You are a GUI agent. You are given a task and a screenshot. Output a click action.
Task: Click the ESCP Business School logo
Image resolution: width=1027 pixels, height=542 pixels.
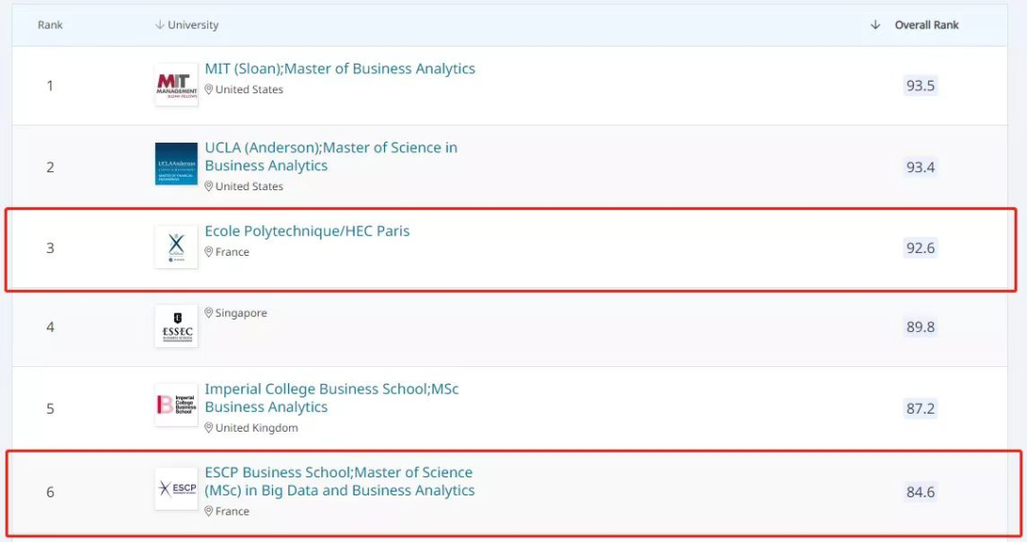click(x=176, y=489)
